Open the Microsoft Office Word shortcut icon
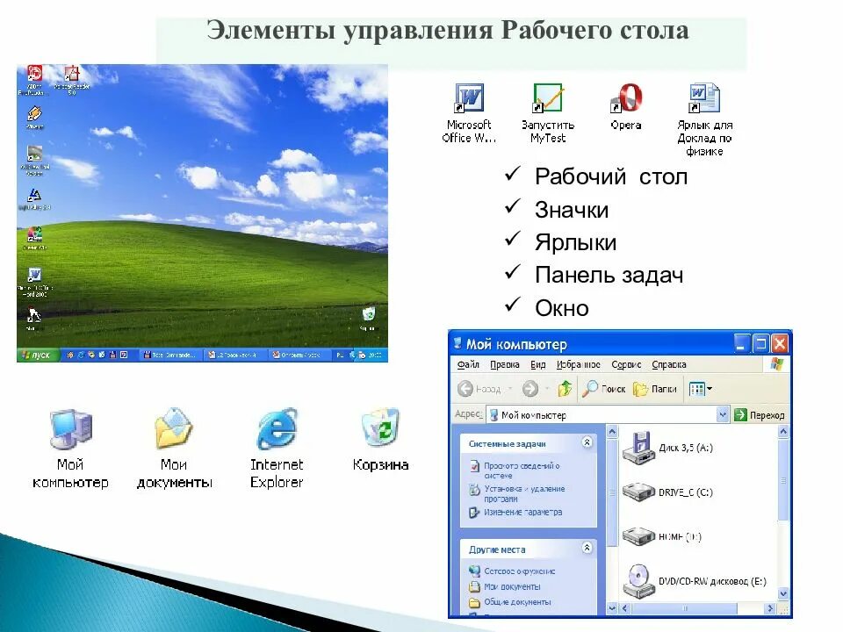The width and height of the screenshot is (843, 632). point(469,97)
